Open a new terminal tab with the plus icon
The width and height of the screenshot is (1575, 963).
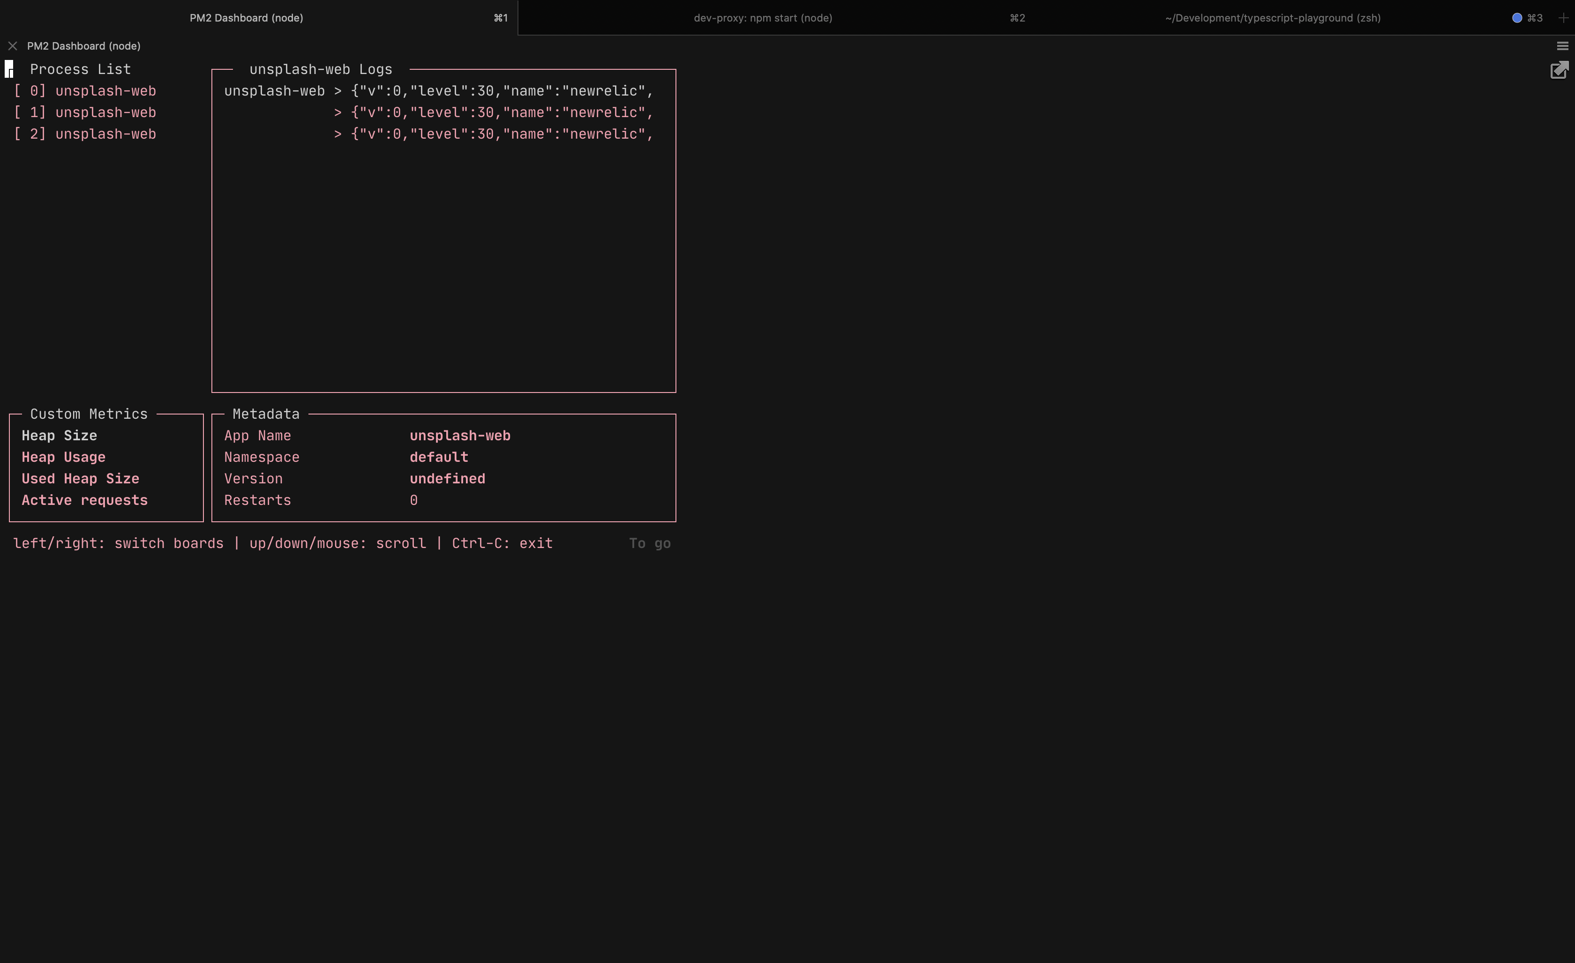click(1564, 17)
